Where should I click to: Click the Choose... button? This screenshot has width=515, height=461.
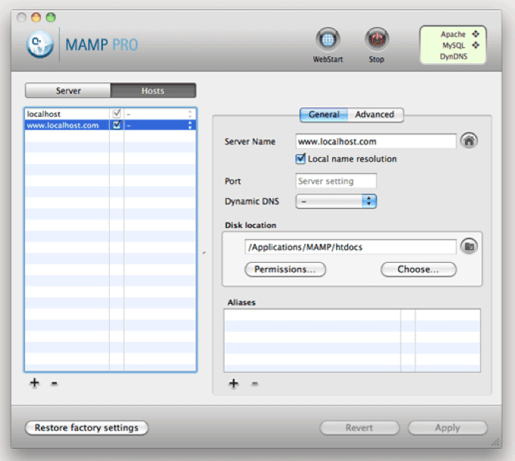(418, 270)
